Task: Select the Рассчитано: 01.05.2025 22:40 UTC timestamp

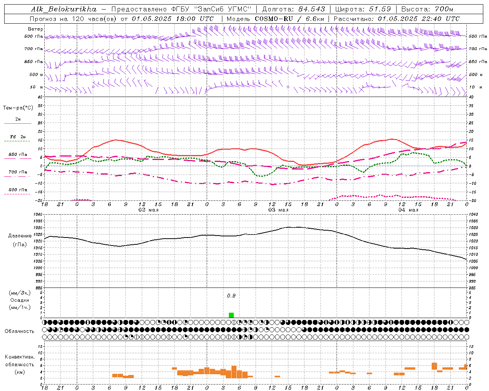Action: tap(397, 19)
